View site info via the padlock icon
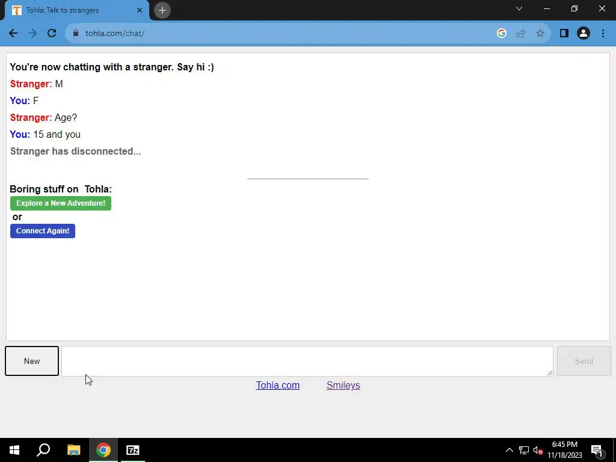This screenshot has height=462, width=616. tap(76, 34)
